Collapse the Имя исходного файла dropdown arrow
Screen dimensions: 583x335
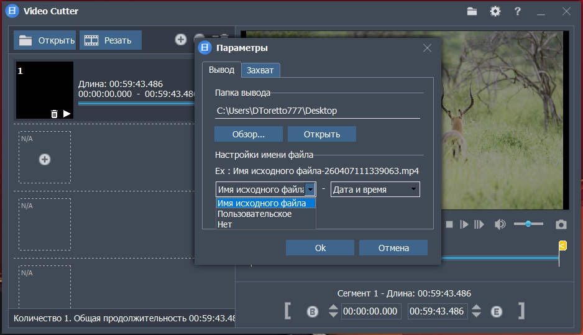(x=310, y=189)
